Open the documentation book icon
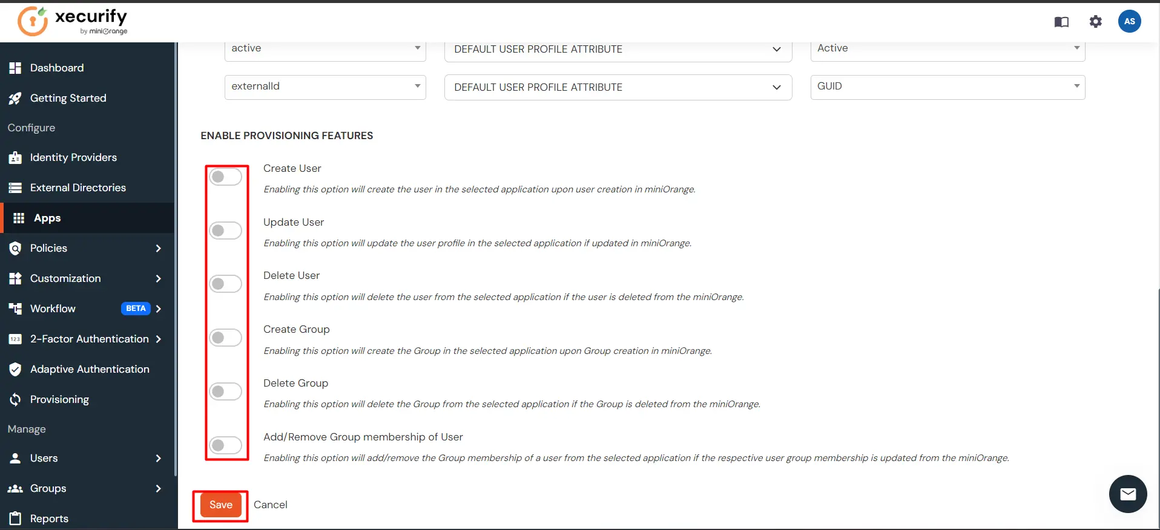The image size is (1160, 530). pyautogui.click(x=1061, y=22)
